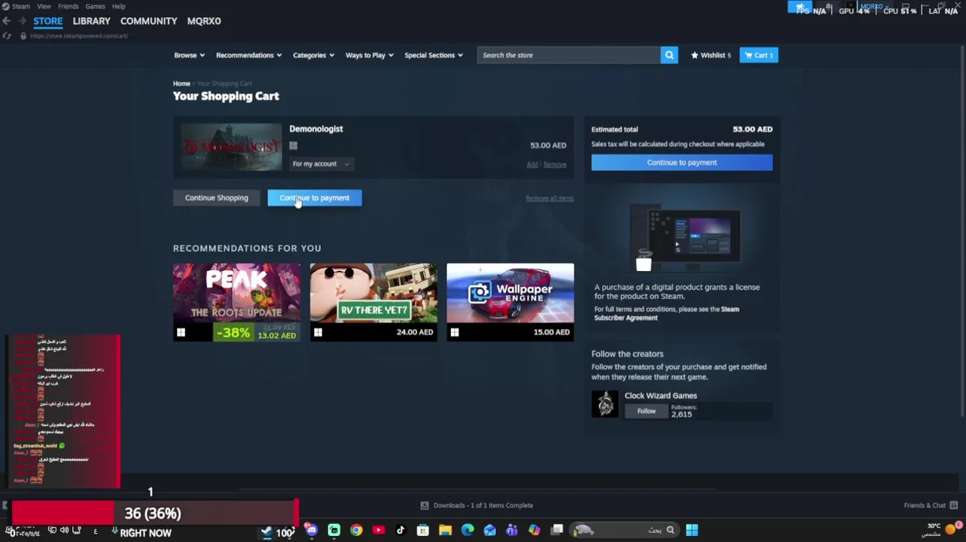Open the 'For my account' purchase dropdown
The width and height of the screenshot is (966, 542).
click(x=321, y=163)
